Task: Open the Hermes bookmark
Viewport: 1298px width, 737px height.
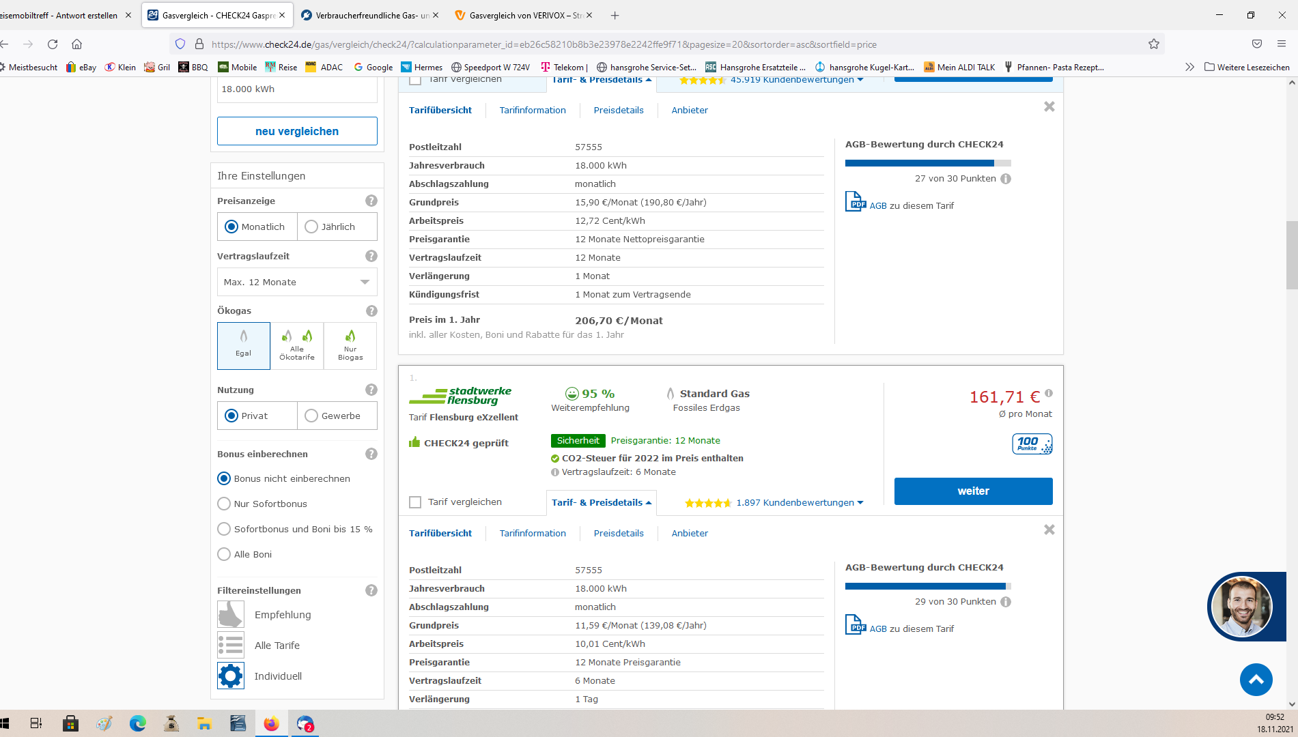Action: pyautogui.click(x=421, y=67)
